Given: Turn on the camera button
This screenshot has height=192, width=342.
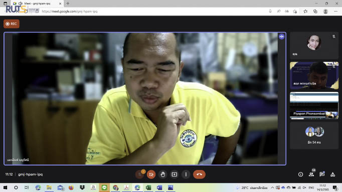Looking at the screenshot, I should click(151, 174).
